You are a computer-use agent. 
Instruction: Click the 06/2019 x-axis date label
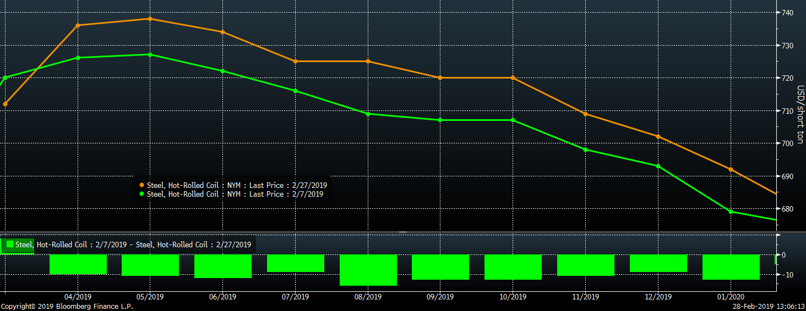click(x=222, y=297)
